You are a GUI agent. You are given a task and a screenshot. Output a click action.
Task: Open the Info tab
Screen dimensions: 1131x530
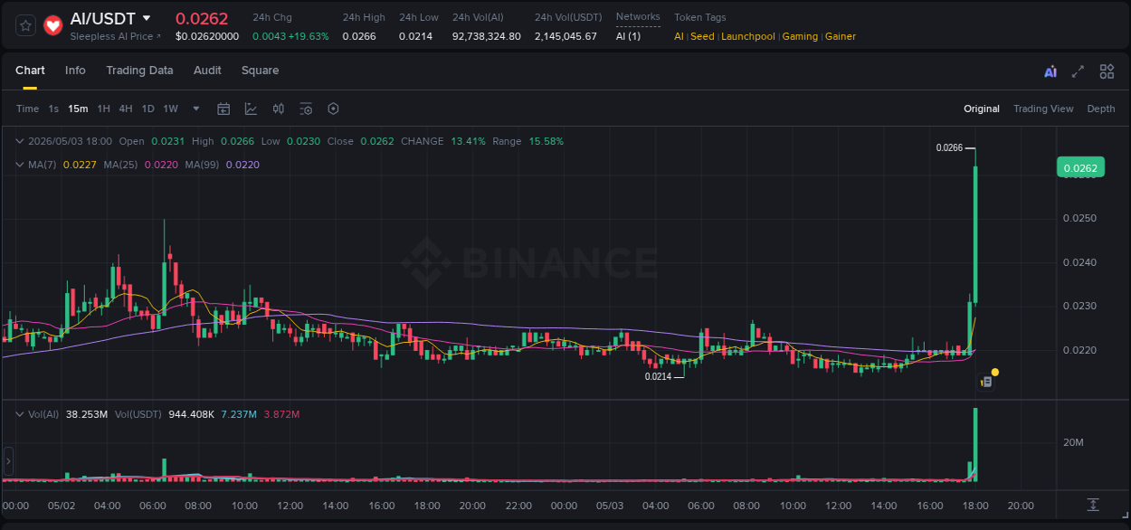[x=75, y=71]
